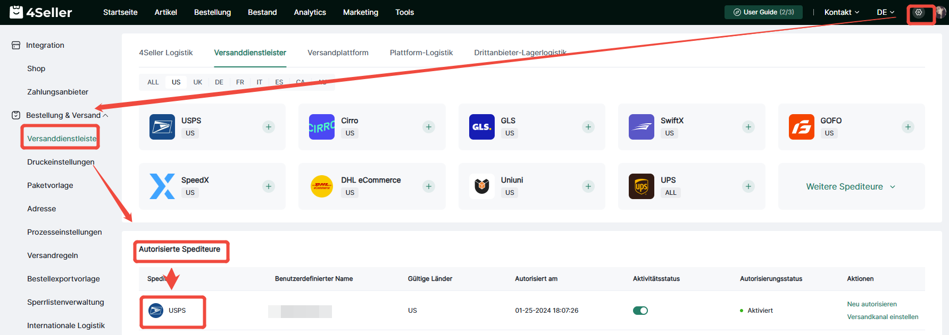This screenshot has width=949, height=335.
Task: Click the DHL eCommerce carrier logo
Action: coord(322,186)
